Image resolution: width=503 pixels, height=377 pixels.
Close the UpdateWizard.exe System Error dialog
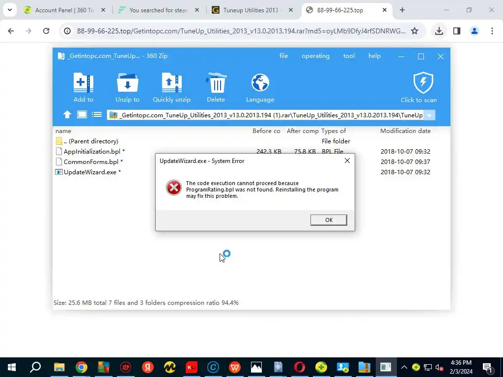(x=347, y=161)
